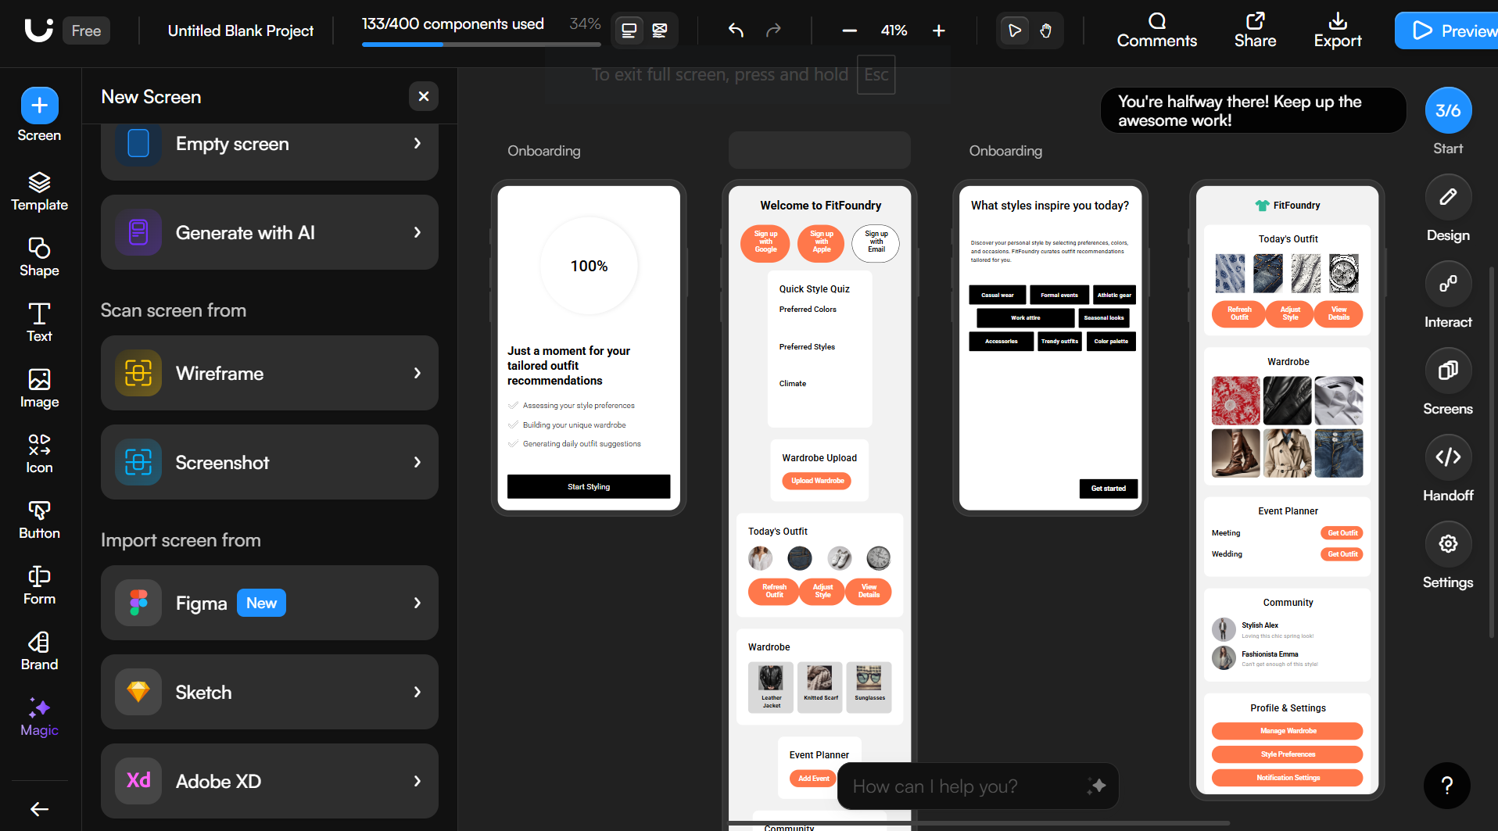Click the Get started canvas button
The height and width of the screenshot is (831, 1498).
click(x=1109, y=489)
